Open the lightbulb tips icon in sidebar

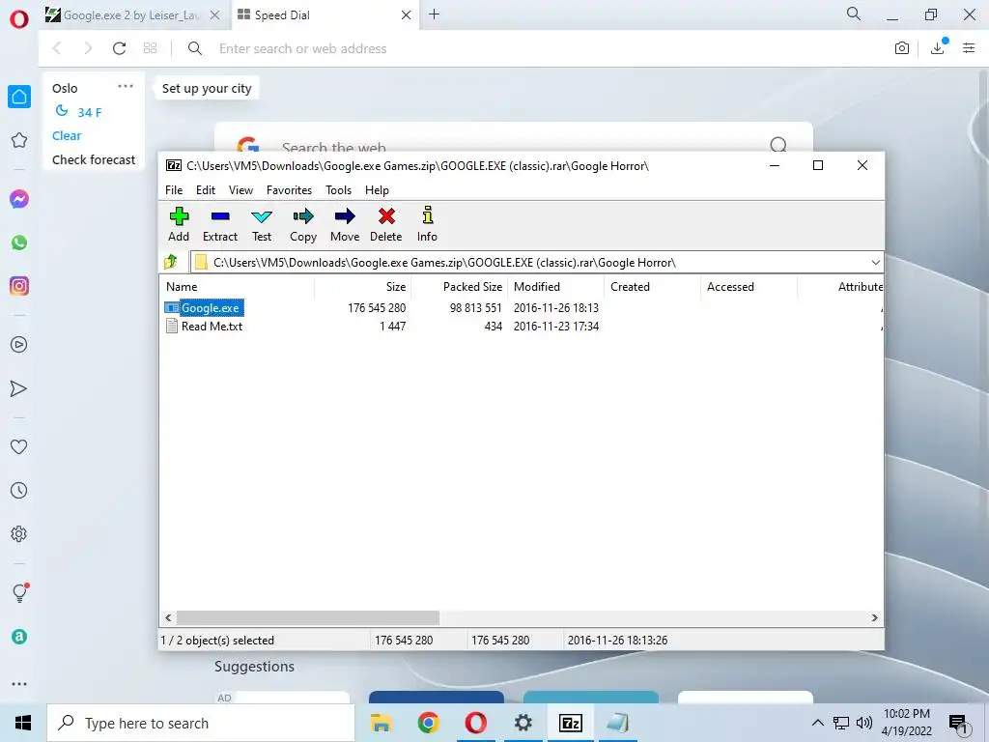[19, 593]
